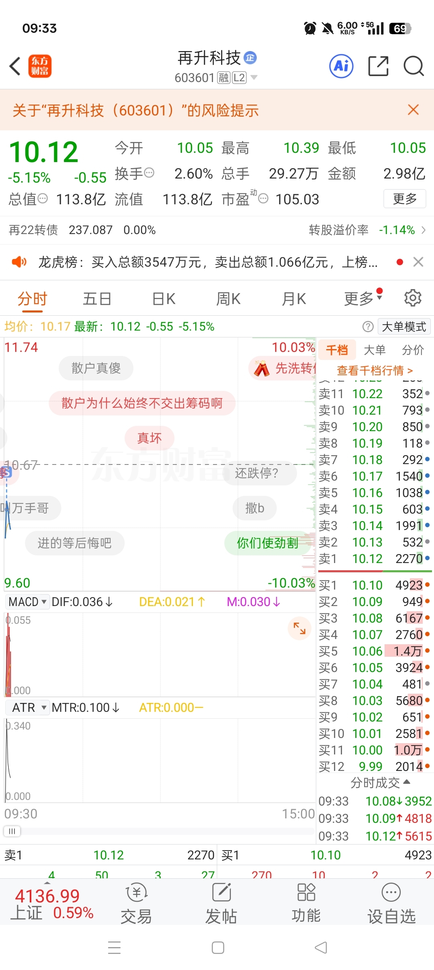Expand the 上证 index bar arrow
This screenshot has height=970, width=434.
pyautogui.click(x=47, y=883)
